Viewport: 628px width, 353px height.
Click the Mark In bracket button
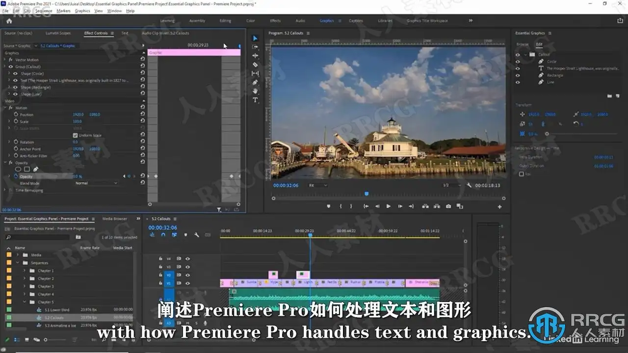(x=340, y=206)
